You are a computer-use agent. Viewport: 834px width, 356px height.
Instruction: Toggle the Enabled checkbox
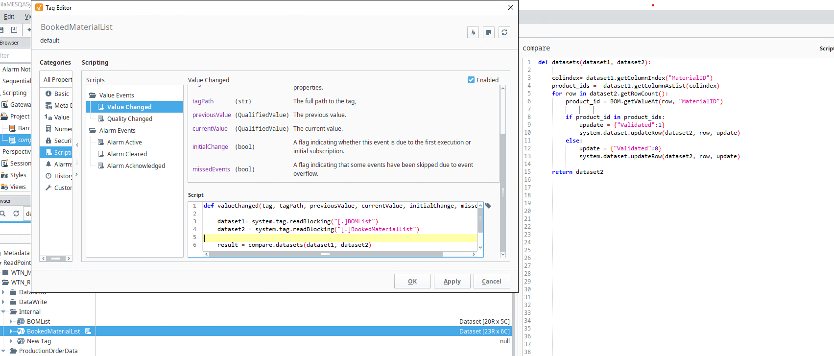(471, 80)
